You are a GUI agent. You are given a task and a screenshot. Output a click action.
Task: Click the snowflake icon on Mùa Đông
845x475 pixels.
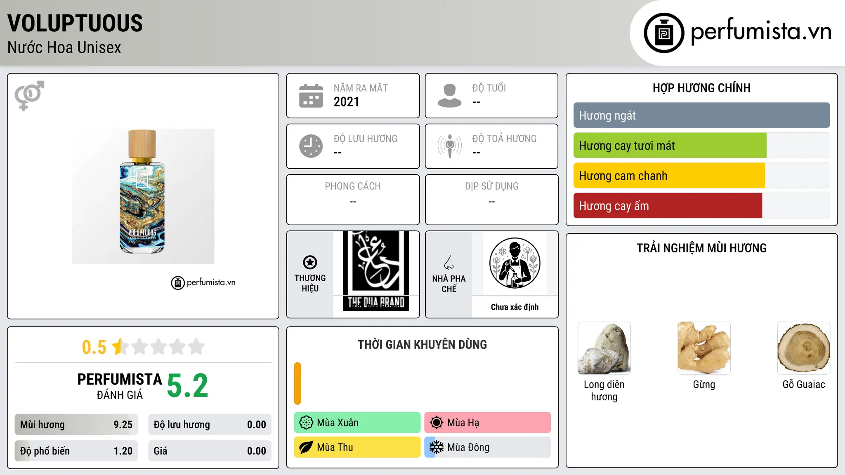(x=437, y=447)
